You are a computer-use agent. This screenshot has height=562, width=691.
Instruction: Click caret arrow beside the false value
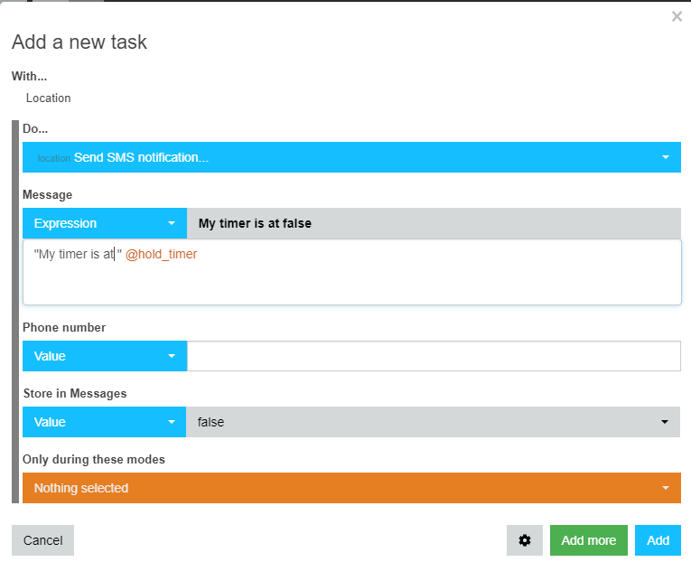pos(665,422)
